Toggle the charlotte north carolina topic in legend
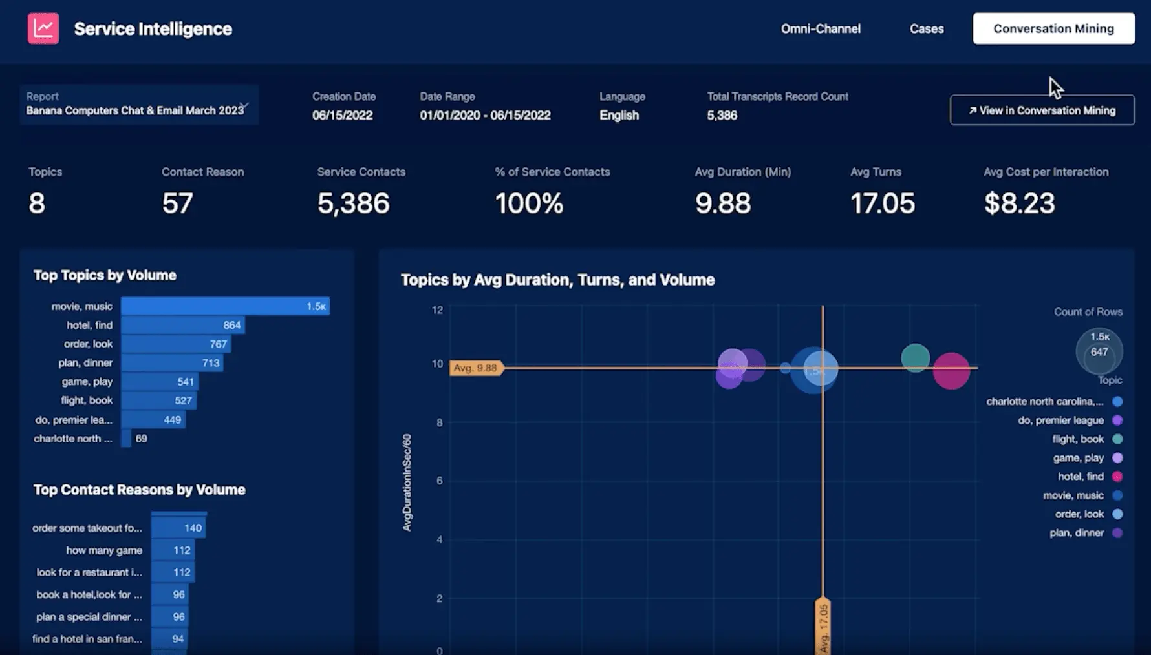 1117,401
